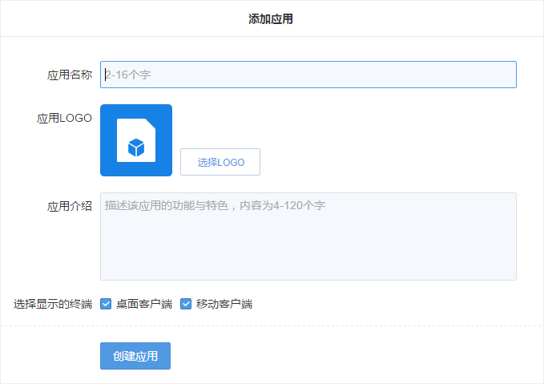Click the 应用名称 input field
Image resolution: width=544 pixels, height=384 pixels.
pyautogui.click(x=308, y=75)
